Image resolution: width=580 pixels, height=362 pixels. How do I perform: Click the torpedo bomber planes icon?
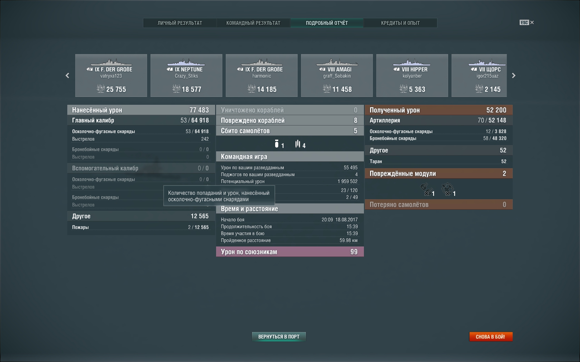298,144
